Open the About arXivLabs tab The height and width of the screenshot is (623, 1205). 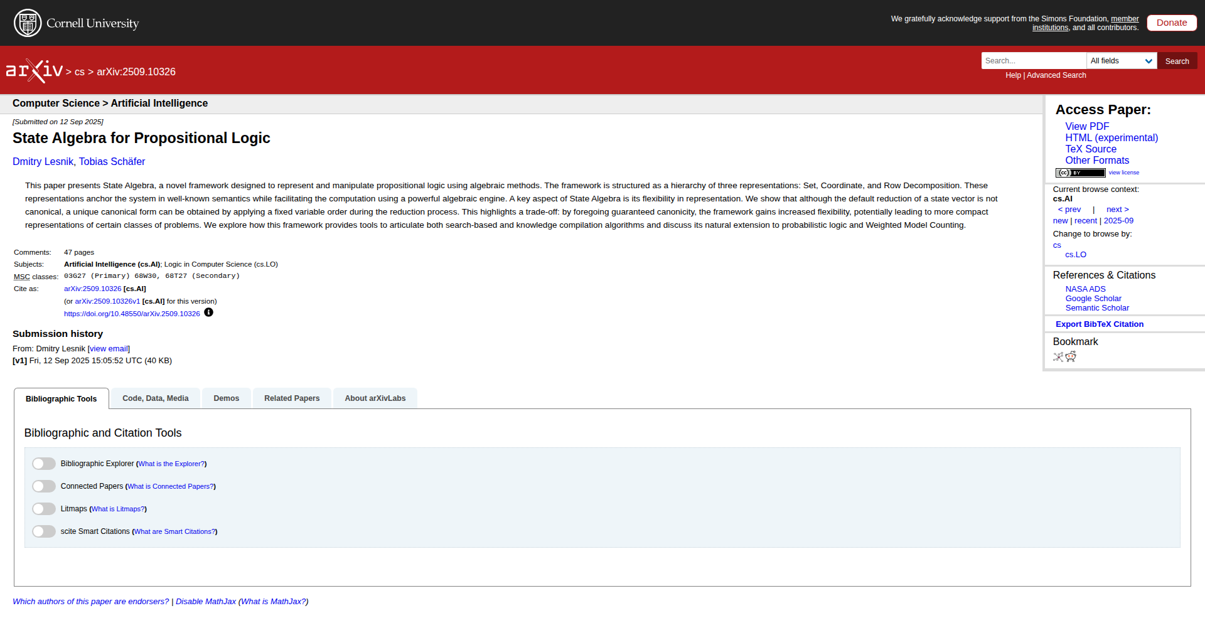(x=375, y=398)
